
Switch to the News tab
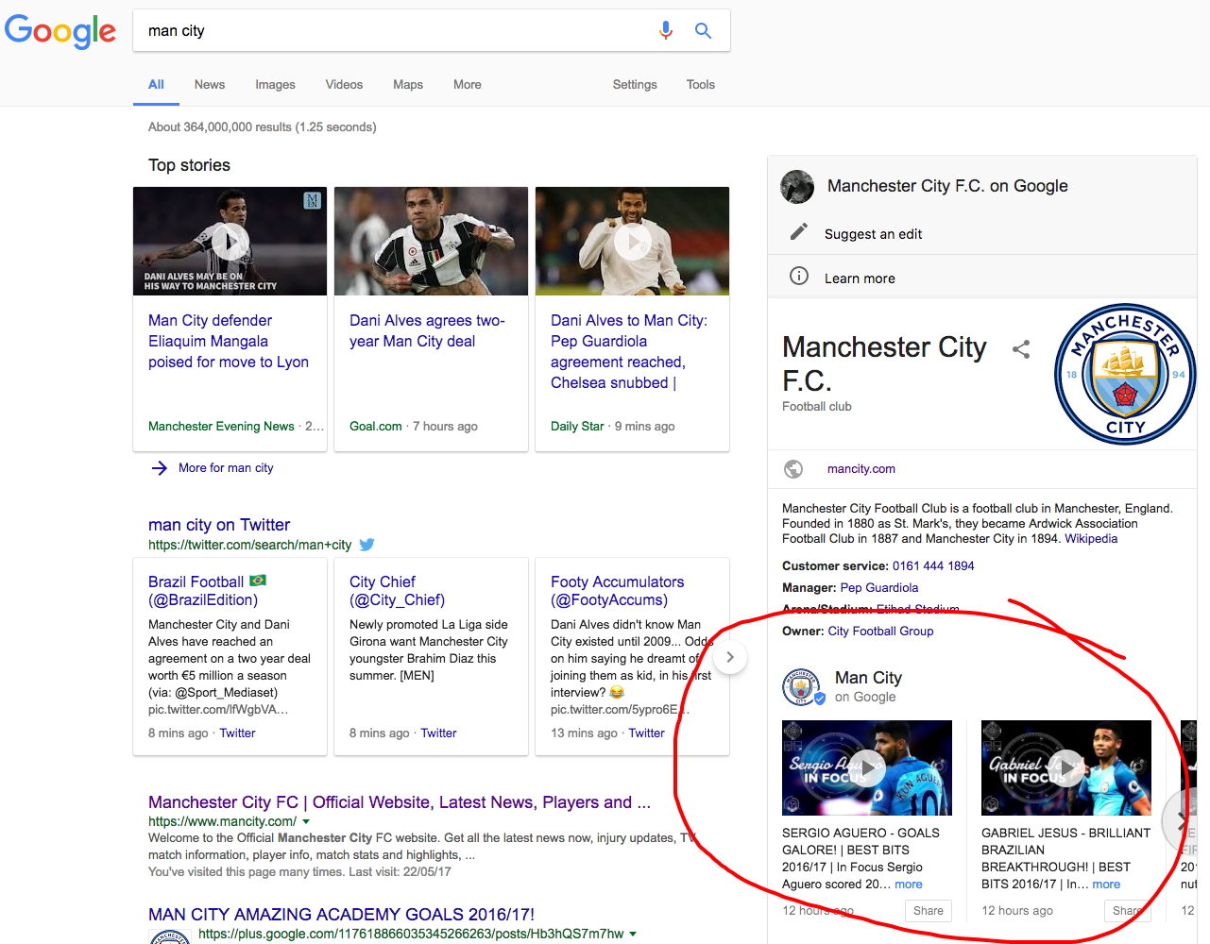click(x=210, y=85)
